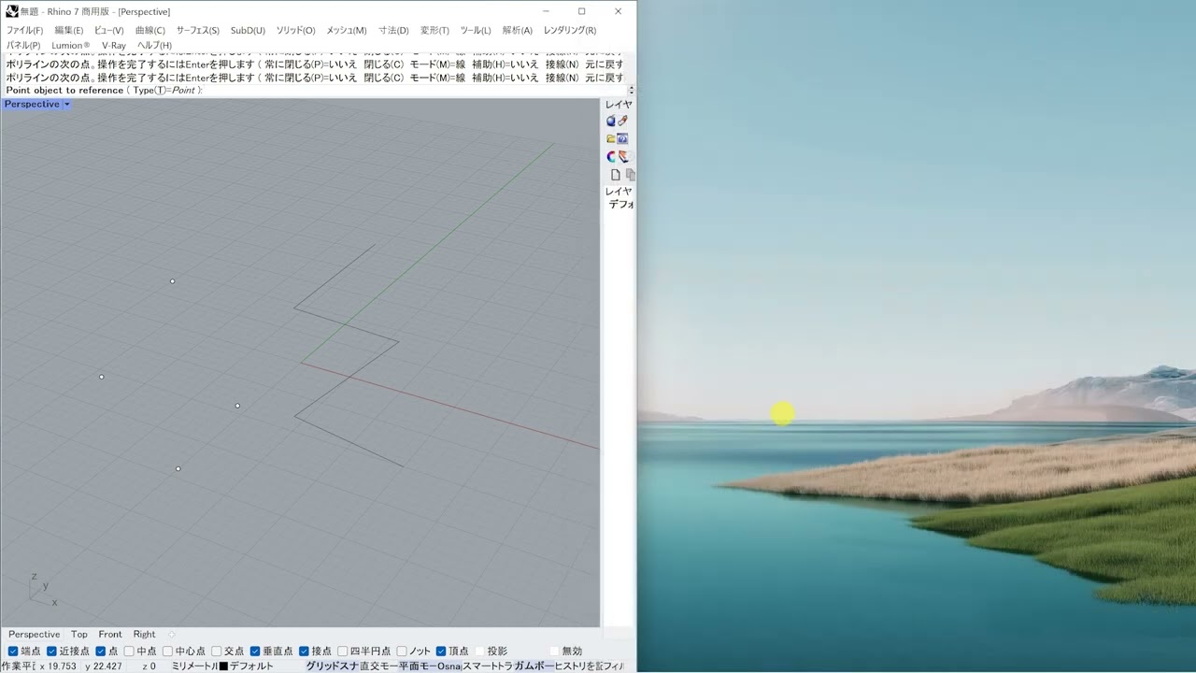Select Perspective tab at viewport bottom
Viewport: 1196px width, 673px height.
[34, 634]
